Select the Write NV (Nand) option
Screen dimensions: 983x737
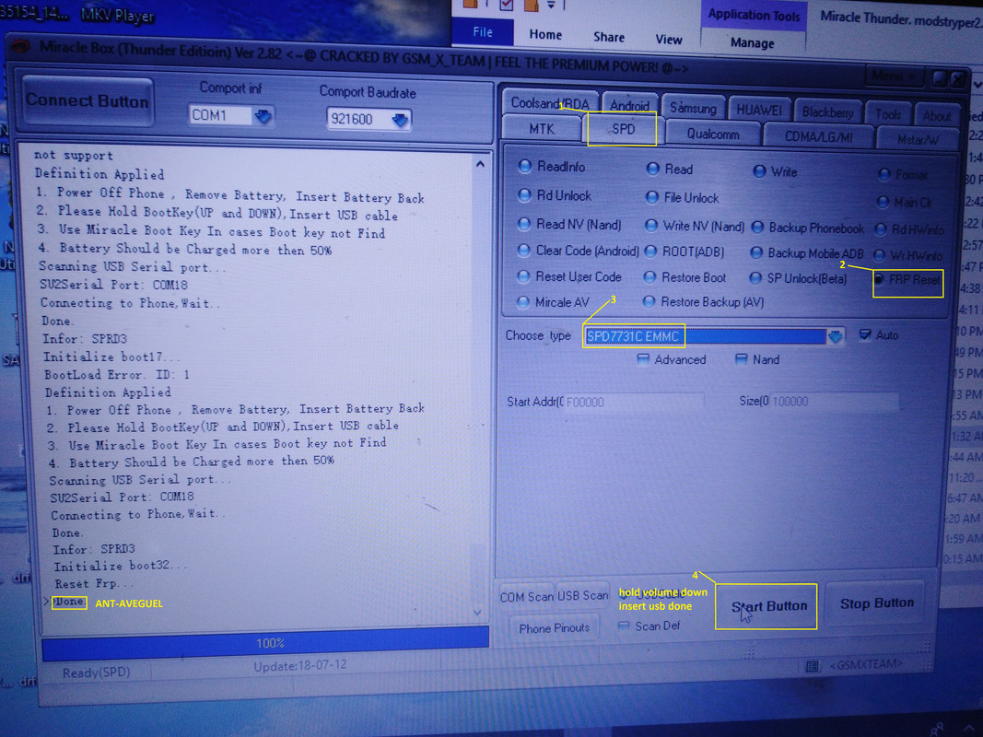tap(695, 227)
